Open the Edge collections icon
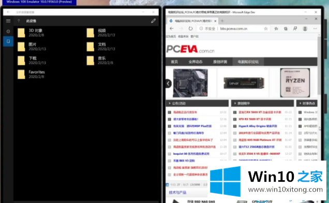This screenshot has height=203, width=329. [286, 28]
